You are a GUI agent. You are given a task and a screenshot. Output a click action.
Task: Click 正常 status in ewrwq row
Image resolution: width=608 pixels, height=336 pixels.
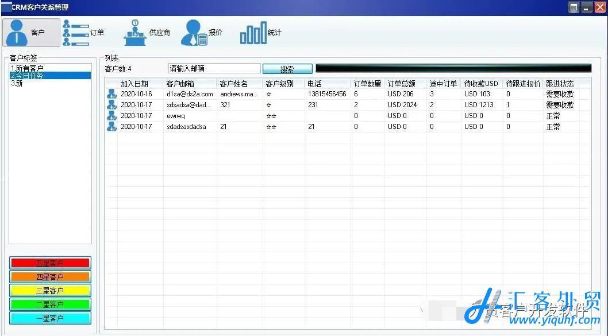click(x=553, y=116)
